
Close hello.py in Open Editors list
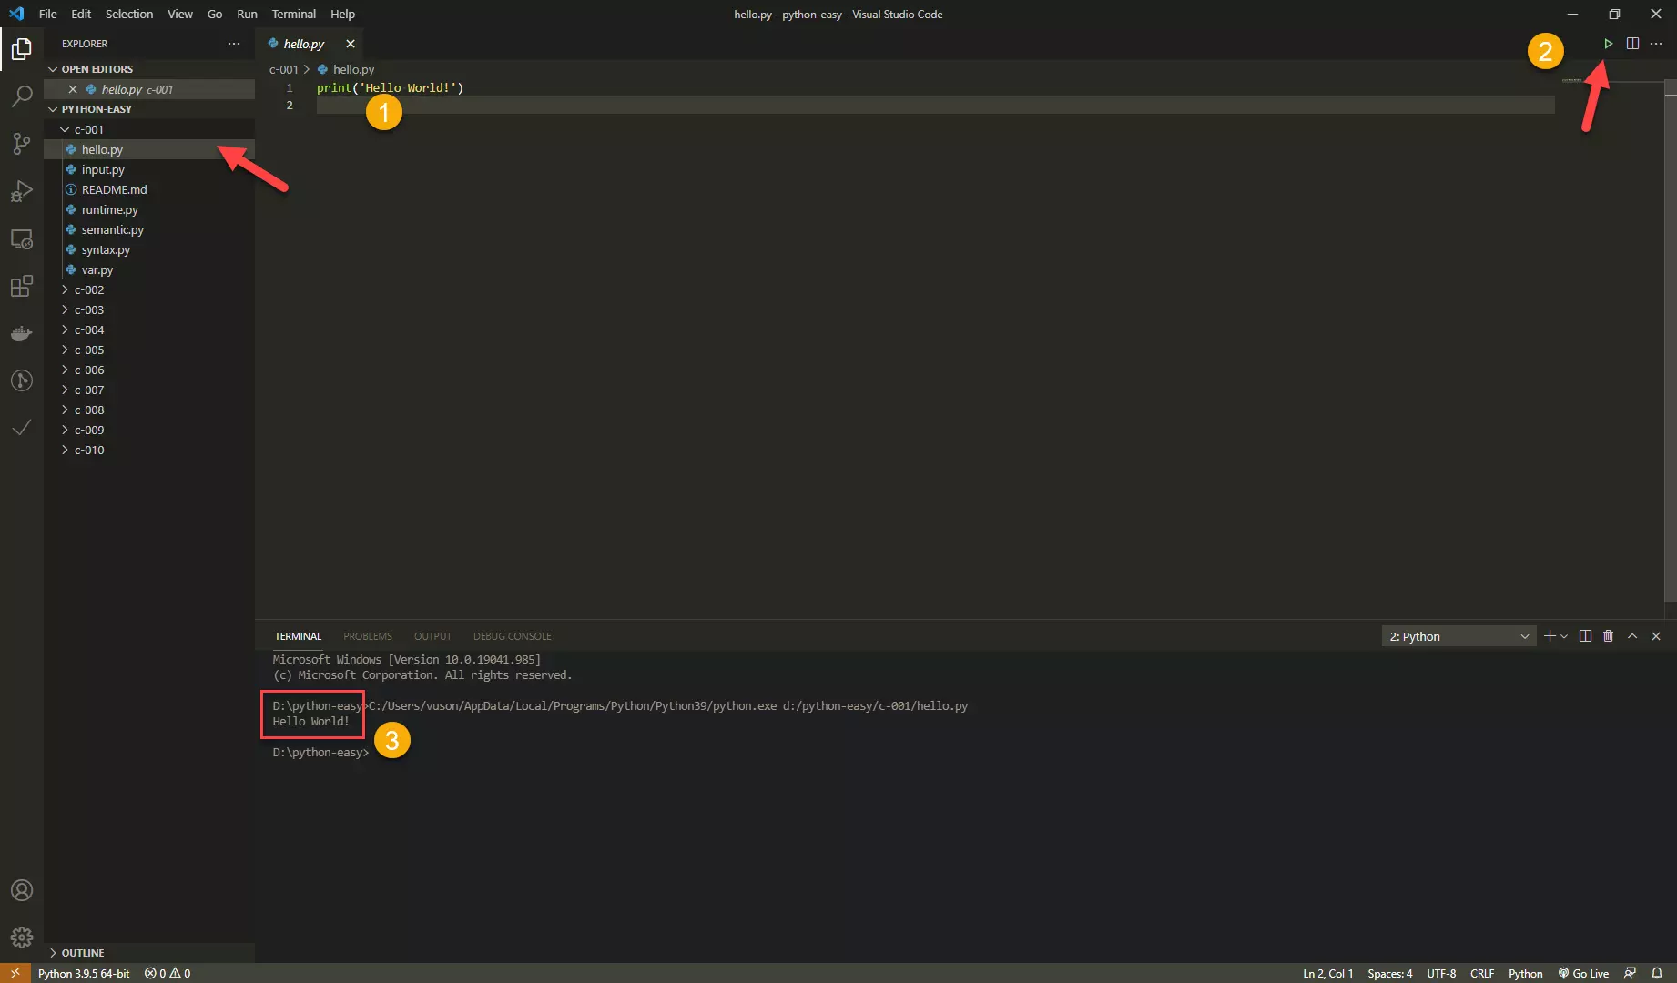click(x=73, y=89)
